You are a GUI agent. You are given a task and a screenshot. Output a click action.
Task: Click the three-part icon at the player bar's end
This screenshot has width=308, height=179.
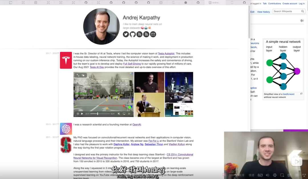[x=304, y=175]
